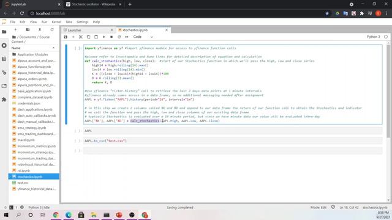The height and width of the screenshot is (220, 392).
Task: Paste cell from clipboard in the toolbar
Action: click(x=96, y=37)
